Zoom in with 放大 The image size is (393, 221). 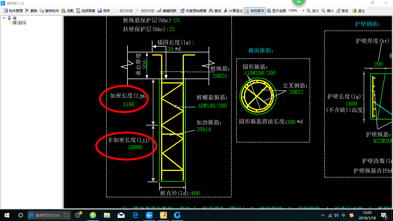tap(313, 11)
